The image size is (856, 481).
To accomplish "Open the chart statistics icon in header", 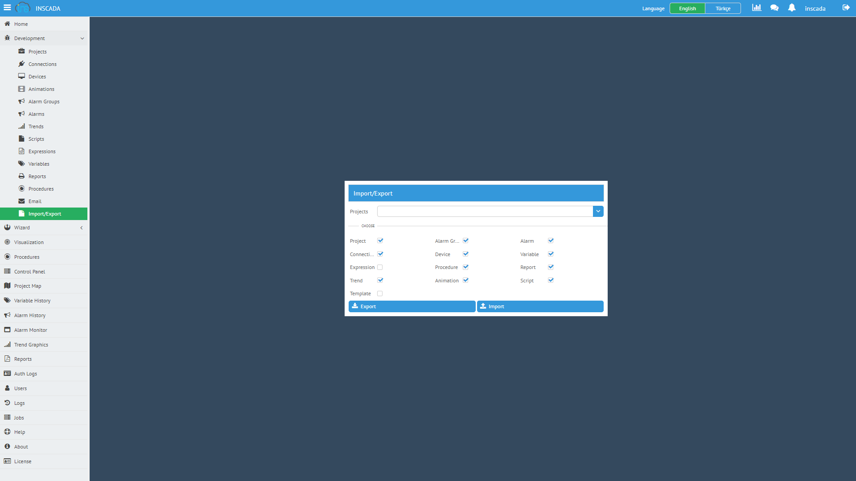I will (757, 8).
